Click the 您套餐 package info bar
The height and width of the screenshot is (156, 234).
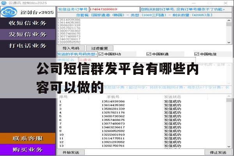coord(144,15)
